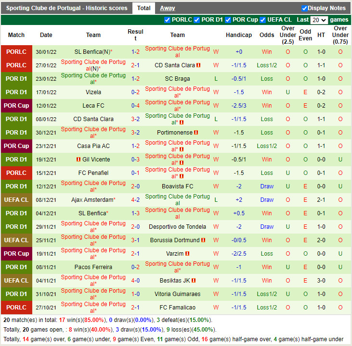Click the red card icon in the 08/01/22 row
Screen dimensions: 352x346
182,123
